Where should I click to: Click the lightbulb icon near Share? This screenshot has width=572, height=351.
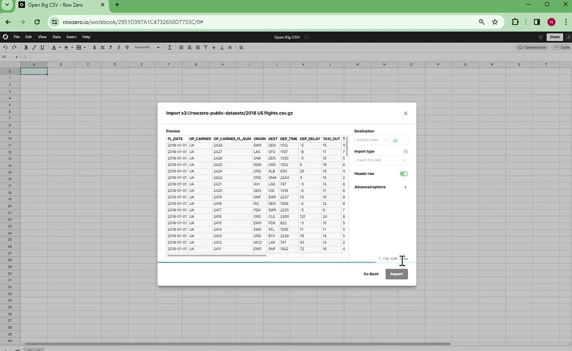click(540, 37)
